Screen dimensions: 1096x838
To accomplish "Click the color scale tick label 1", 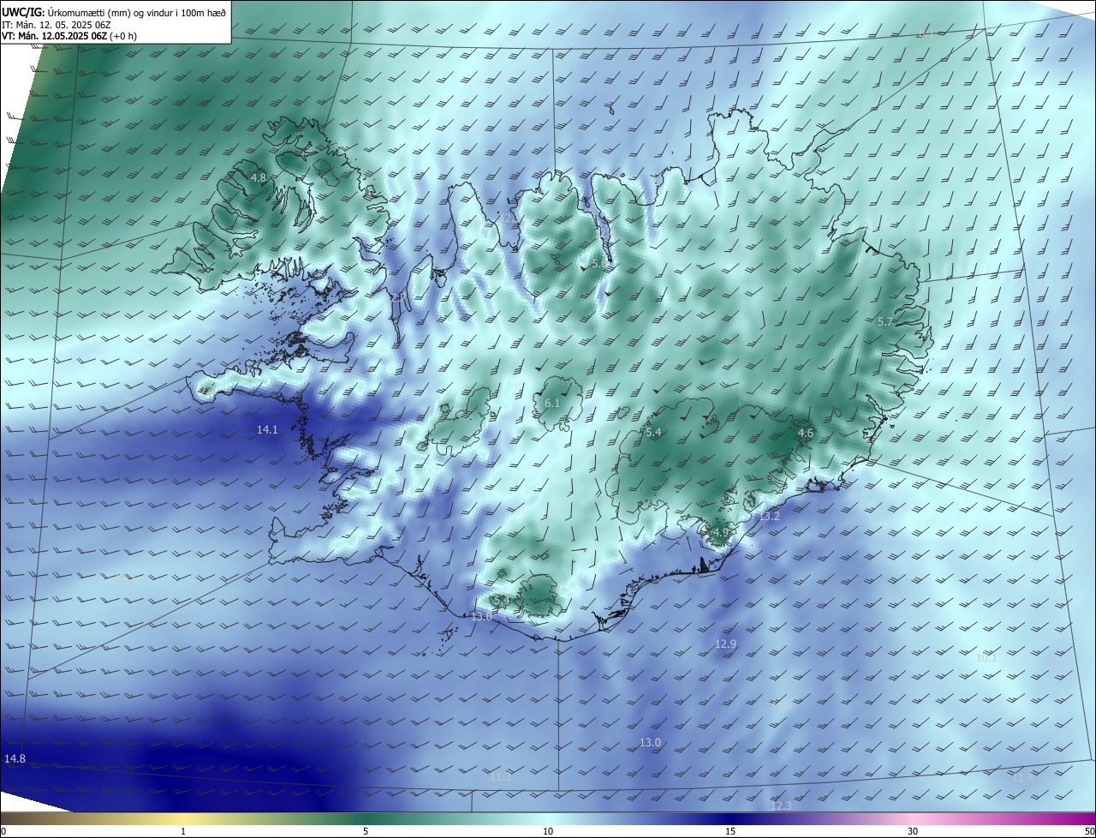I will pos(183,831).
